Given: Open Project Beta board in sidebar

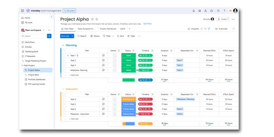Looking at the screenshot, I should (x=33, y=75).
